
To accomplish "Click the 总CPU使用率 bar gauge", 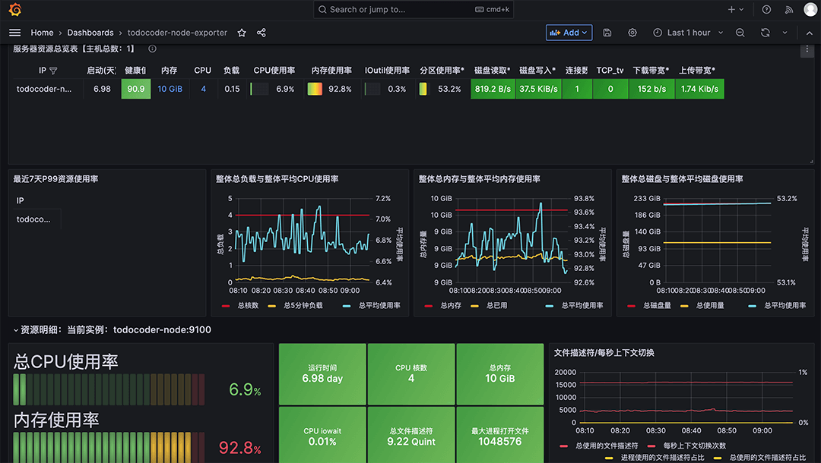I will point(109,389).
